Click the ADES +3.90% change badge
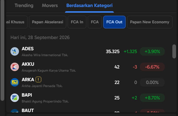Image resolution: width=178 pixels, height=116 pixels. (152, 51)
